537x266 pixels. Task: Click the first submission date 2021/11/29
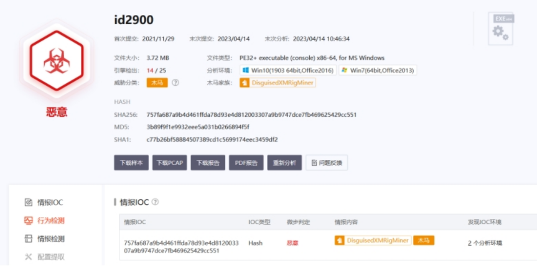158,39
